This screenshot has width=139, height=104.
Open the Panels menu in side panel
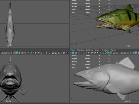tap(114, 50)
